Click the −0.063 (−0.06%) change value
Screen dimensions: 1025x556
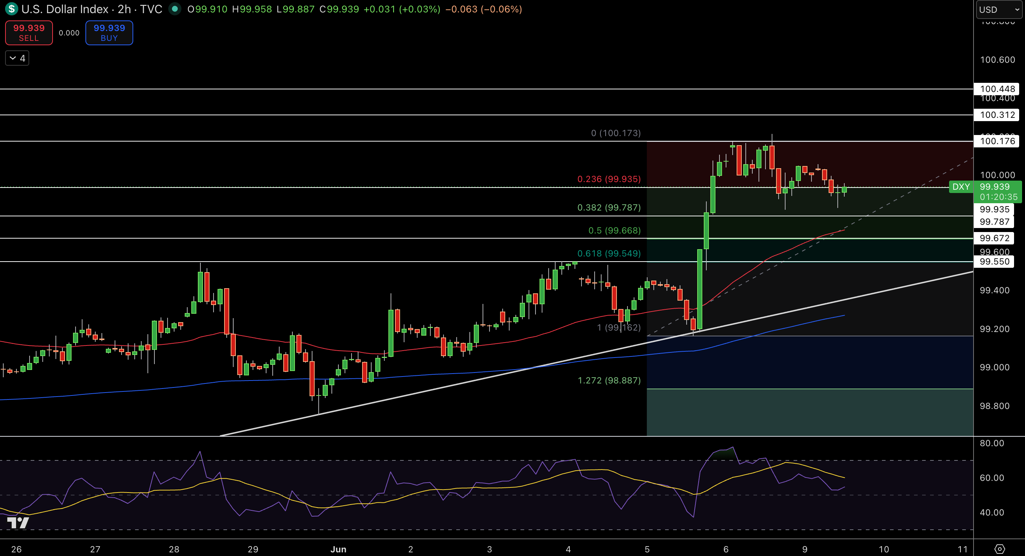[483, 9]
